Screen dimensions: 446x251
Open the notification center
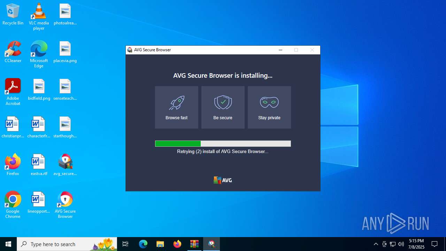[x=435, y=244]
